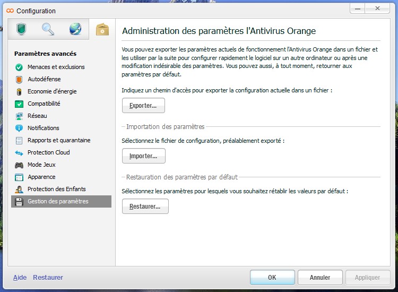
Task: Open the Aide link
Action: [20, 278]
